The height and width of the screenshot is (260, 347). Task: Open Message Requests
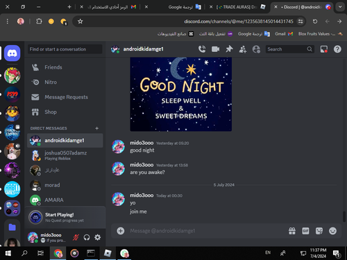[x=65, y=97]
